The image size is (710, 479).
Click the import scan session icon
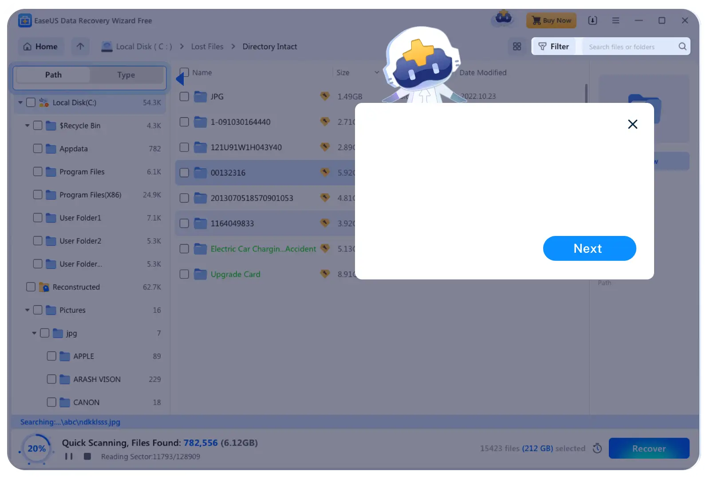[x=592, y=20]
